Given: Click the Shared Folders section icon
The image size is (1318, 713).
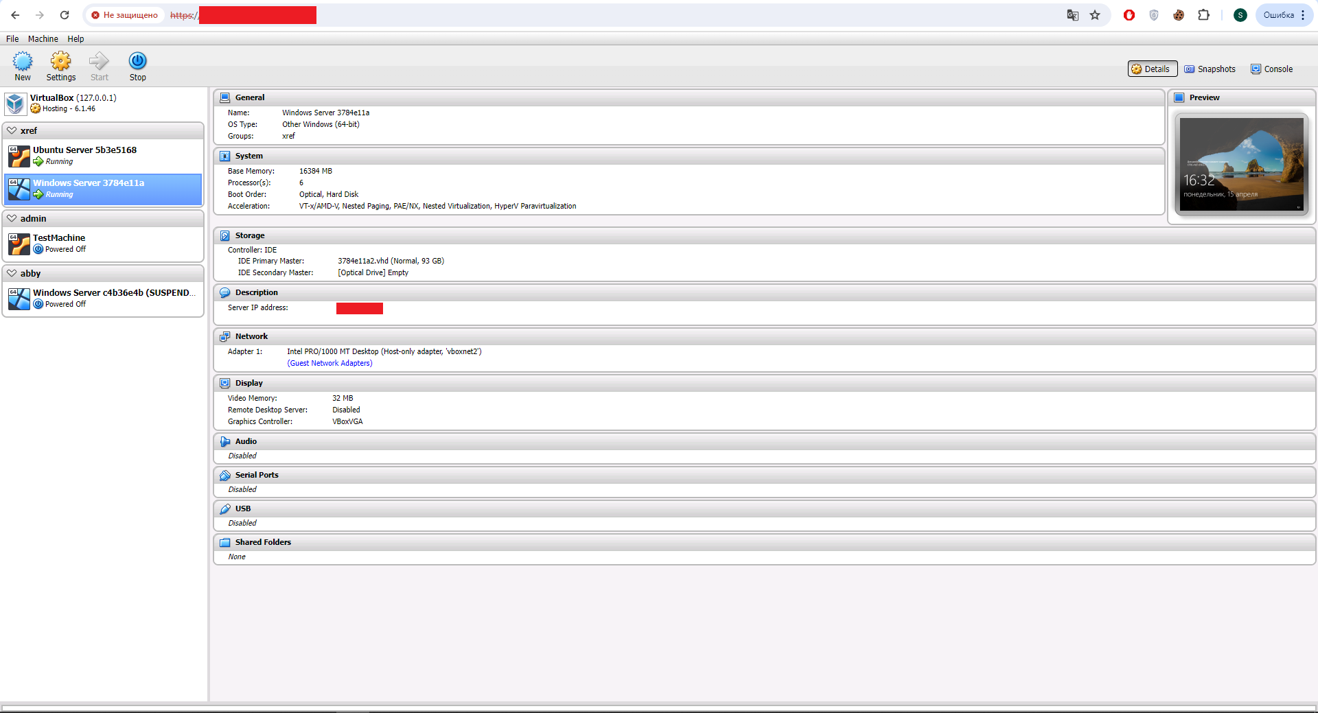Looking at the screenshot, I should [225, 542].
